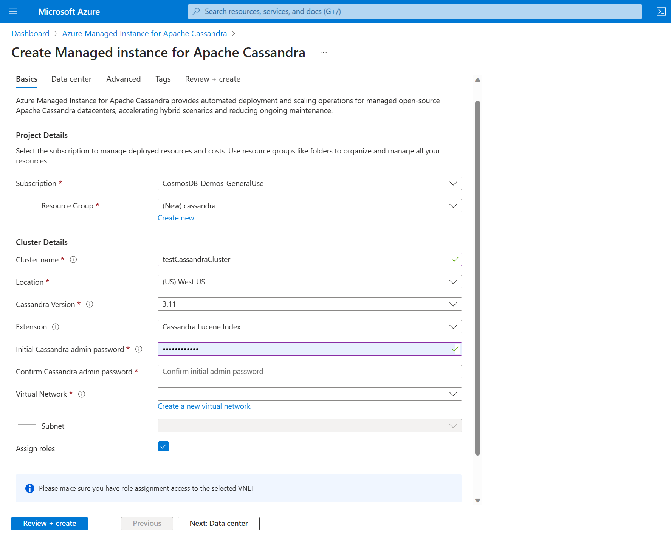This screenshot has height=541, width=671.
Task: Focus the Cluster name input field
Action: pos(310,259)
